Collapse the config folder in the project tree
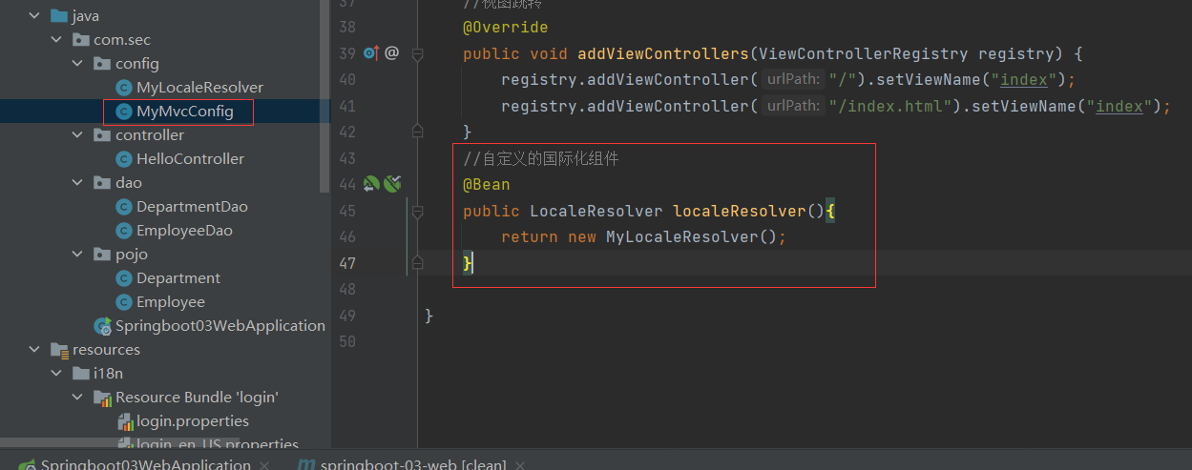Screen dimensions: 1192x470 click(x=78, y=64)
